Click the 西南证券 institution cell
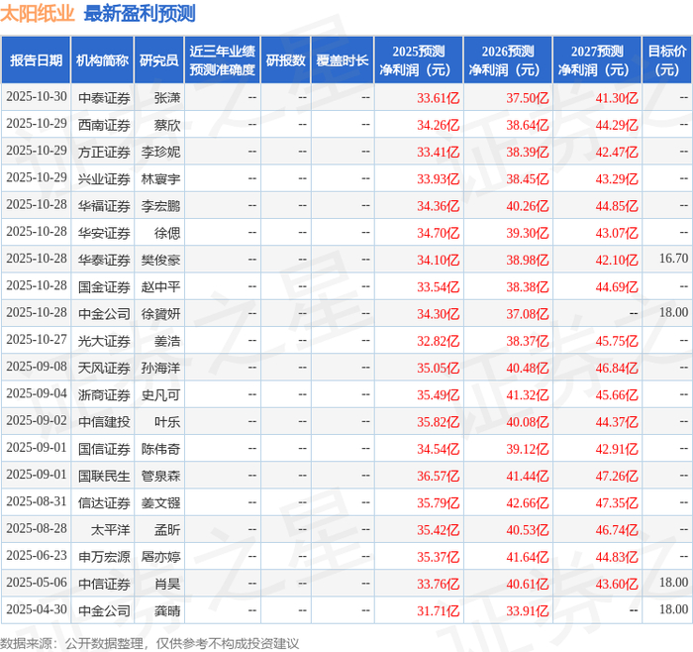The height and width of the screenshot is (652, 693). coord(104,125)
